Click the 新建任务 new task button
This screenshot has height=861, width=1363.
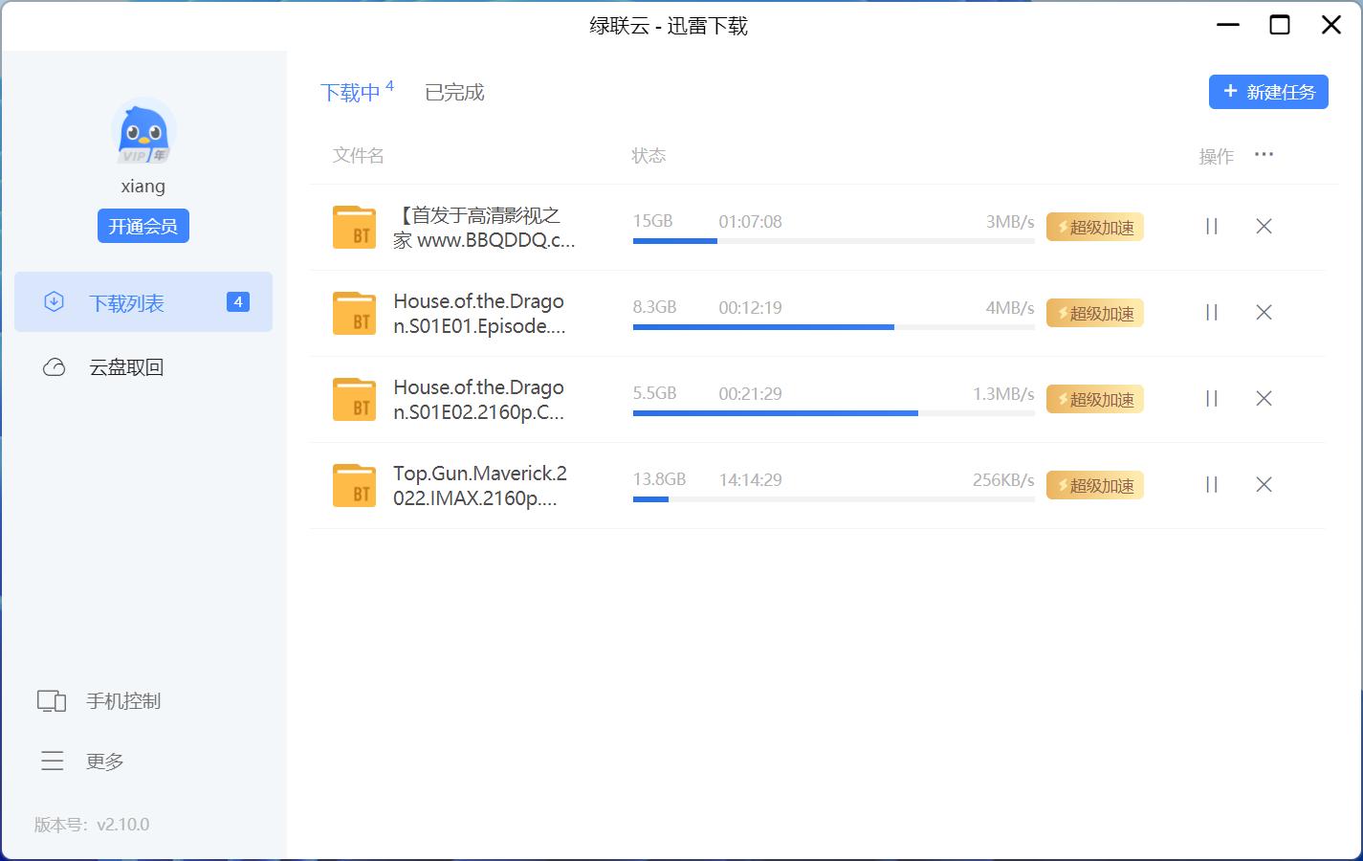pos(1268,92)
